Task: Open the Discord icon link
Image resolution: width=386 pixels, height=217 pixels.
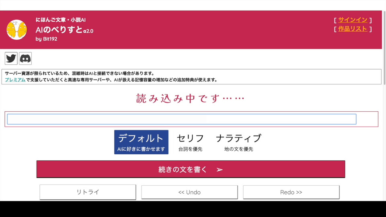Action: pyautogui.click(x=25, y=58)
